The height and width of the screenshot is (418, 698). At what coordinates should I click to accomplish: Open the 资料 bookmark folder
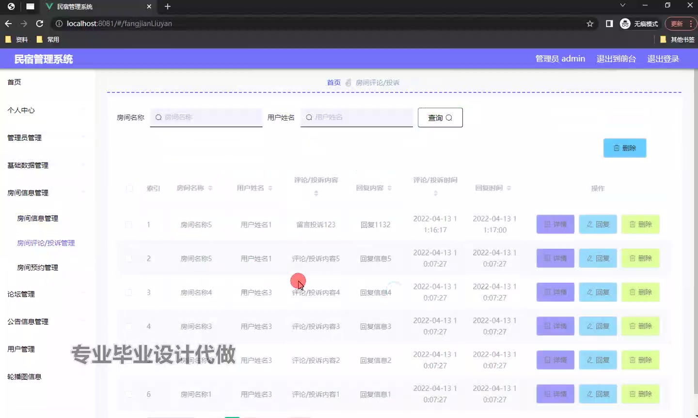click(x=16, y=40)
